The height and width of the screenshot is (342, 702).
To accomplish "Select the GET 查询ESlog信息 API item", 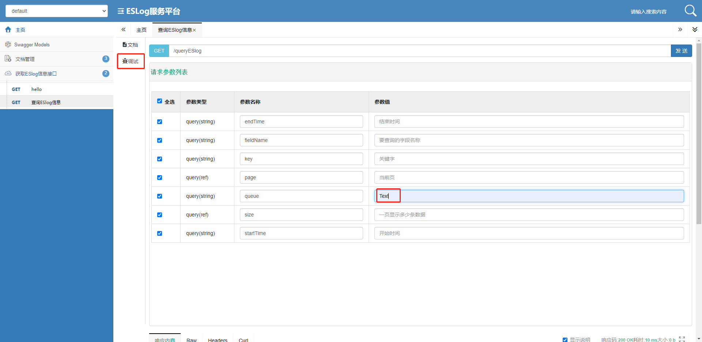I will tap(57, 102).
